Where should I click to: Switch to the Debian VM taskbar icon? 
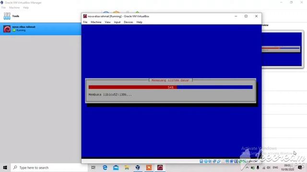pos(160,168)
